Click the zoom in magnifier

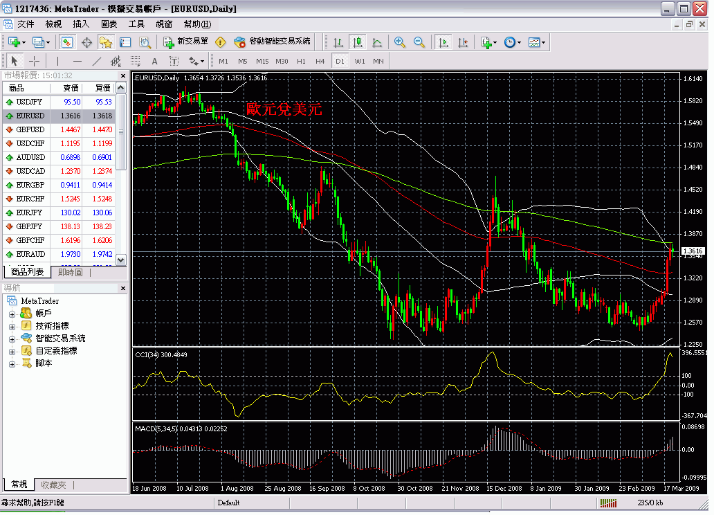pos(400,42)
